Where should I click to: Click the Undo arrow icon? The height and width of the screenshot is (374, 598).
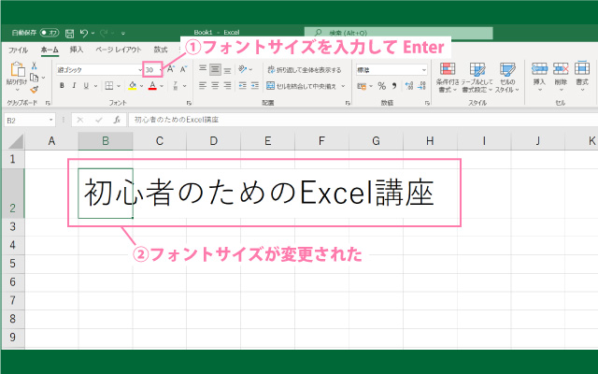(x=84, y=34)
